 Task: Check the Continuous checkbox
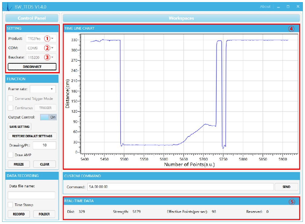pos(11,108)
